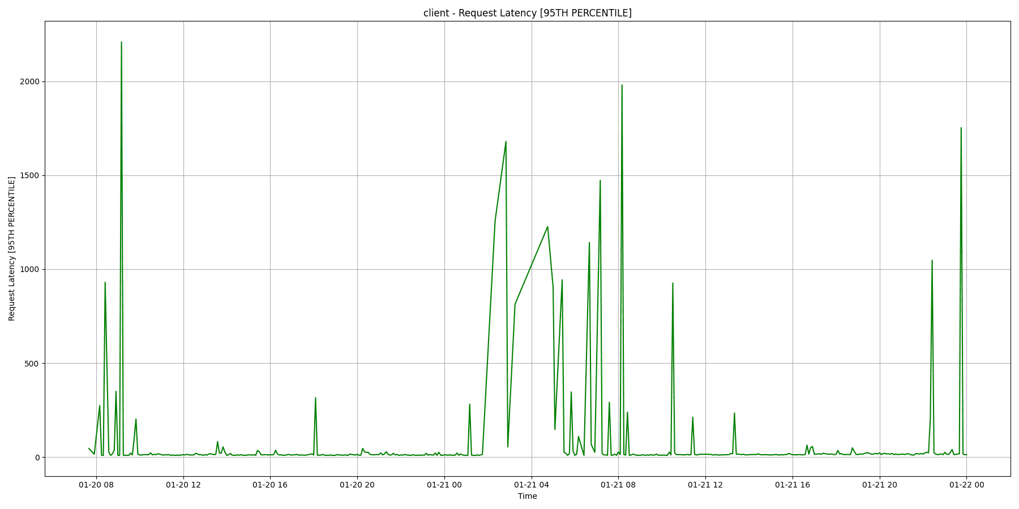This screenshot has height=509, width=1019.
Task: Click the y-axis label 'Request Latency [95TH PERCENTILE]'
Action: tap(12, 249)
